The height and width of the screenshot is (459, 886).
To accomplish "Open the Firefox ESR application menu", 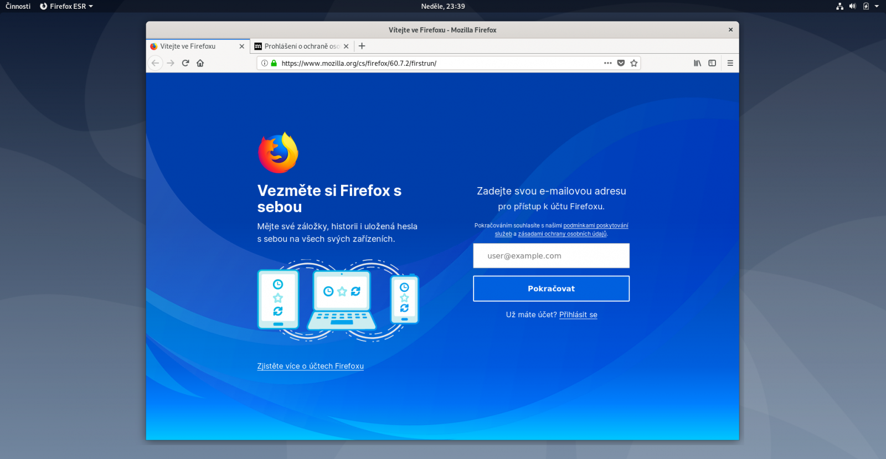I will click(66, 6).
